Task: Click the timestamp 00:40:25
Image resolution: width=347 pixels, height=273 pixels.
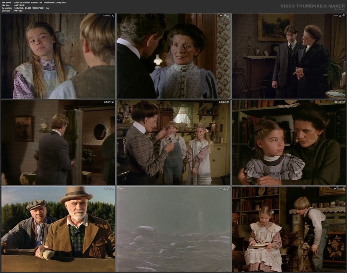Action: (x=339, y=189)
